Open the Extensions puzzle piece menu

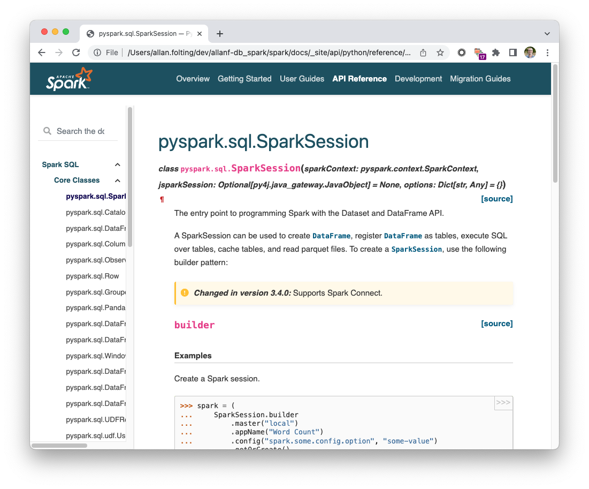(496, 52)
